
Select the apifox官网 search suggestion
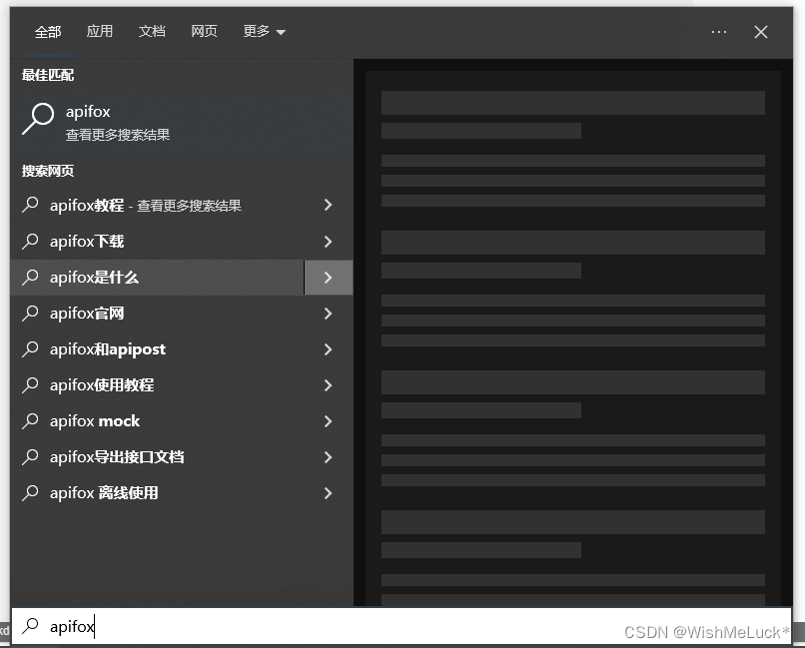coord(157,313)
